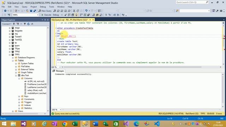
Task: Toggle Include Client Statistics
Action: pos(89,15)
